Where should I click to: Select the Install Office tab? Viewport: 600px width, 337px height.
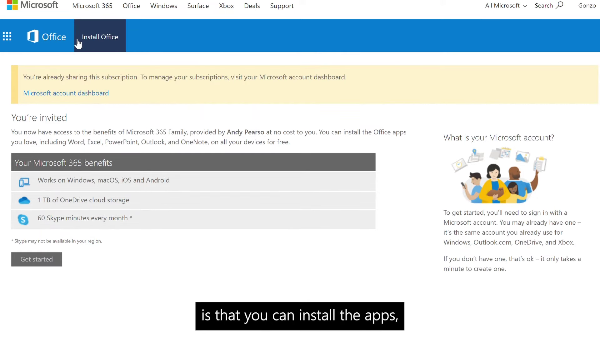(x=100, y=37)
